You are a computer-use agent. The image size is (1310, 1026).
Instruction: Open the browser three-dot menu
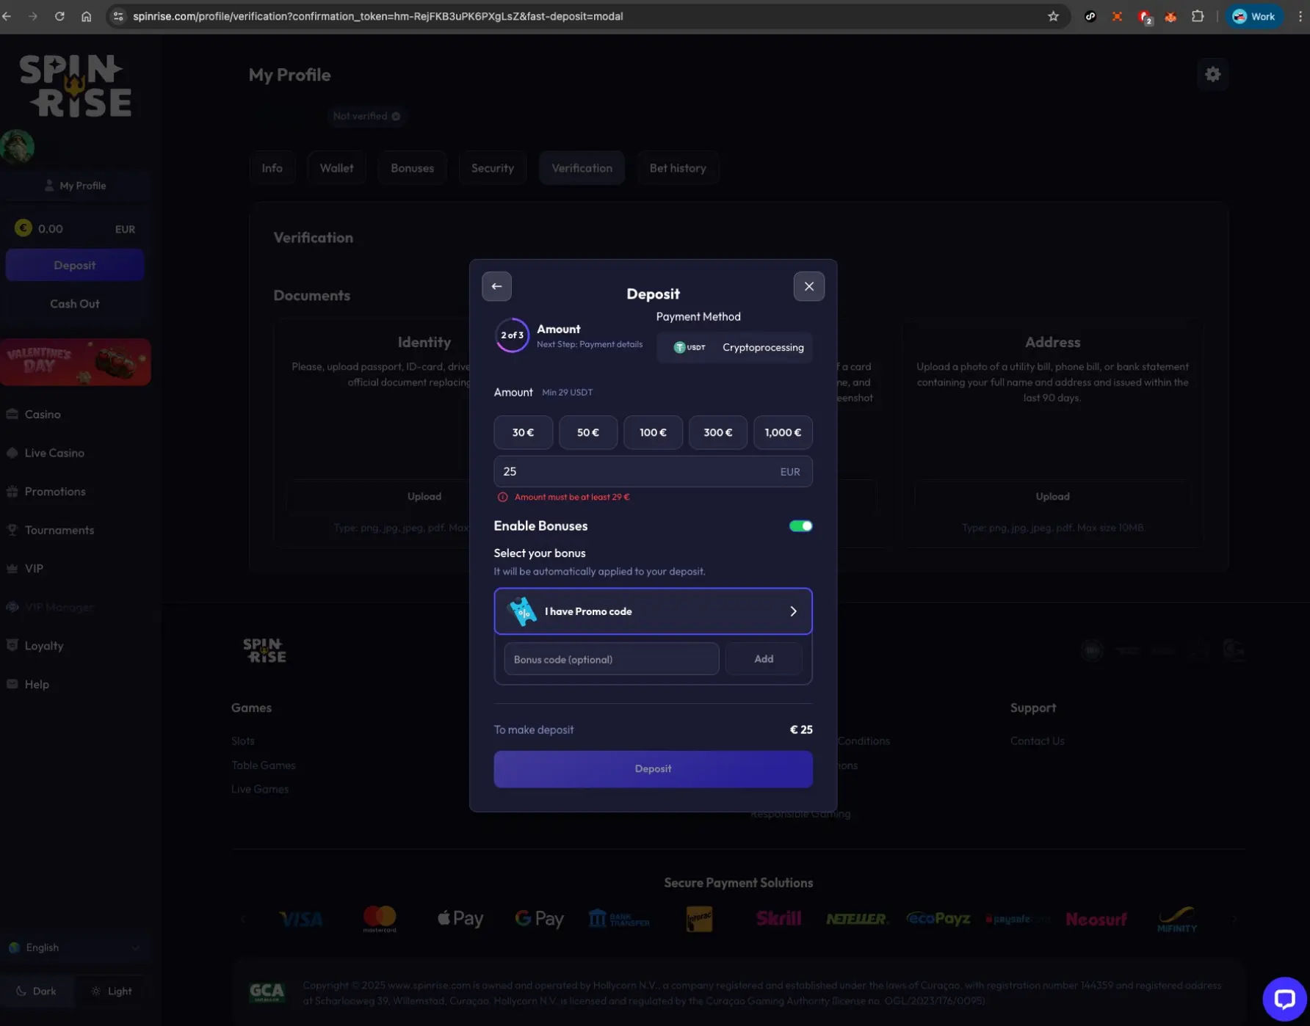(x=1300, y=16)
